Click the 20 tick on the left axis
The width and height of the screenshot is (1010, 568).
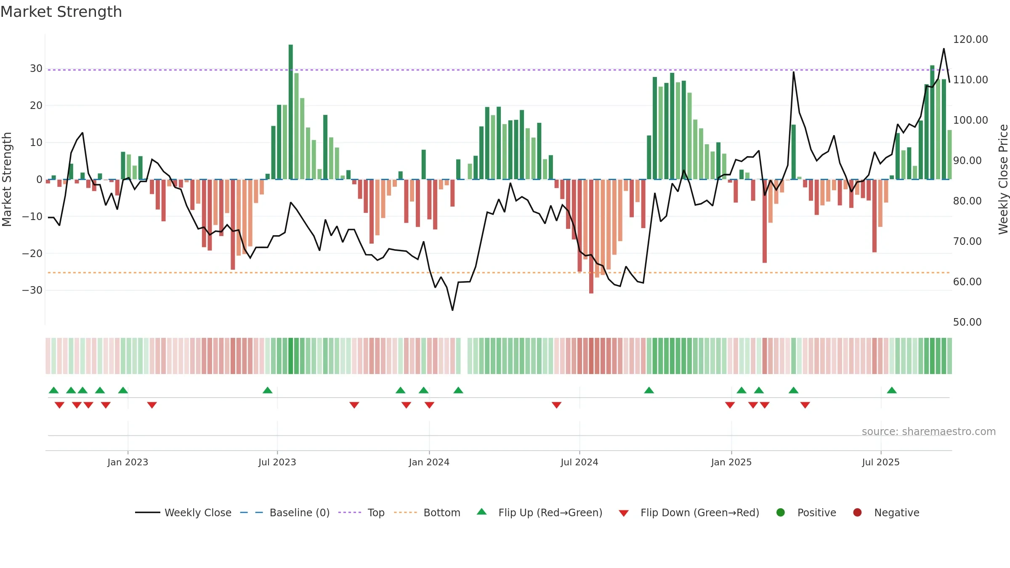[x=36, y=106]
